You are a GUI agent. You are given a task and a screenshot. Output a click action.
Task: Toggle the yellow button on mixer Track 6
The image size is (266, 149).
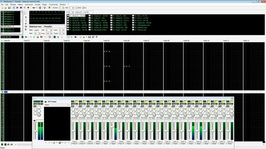(x=123, y=101)
